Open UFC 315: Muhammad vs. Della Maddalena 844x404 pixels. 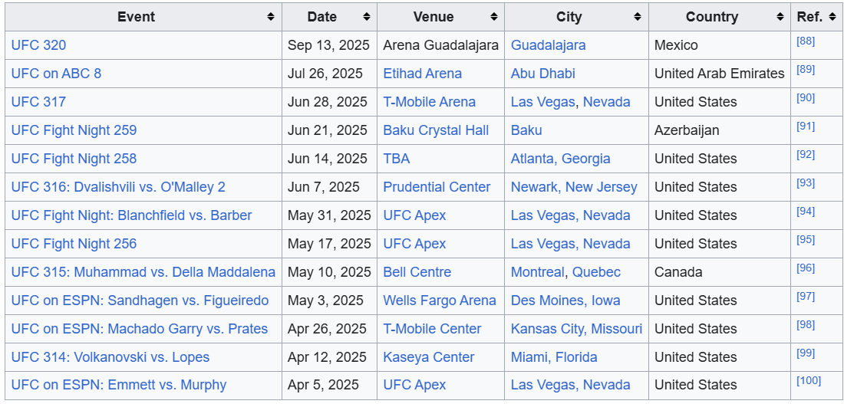(x=143, y=272)
